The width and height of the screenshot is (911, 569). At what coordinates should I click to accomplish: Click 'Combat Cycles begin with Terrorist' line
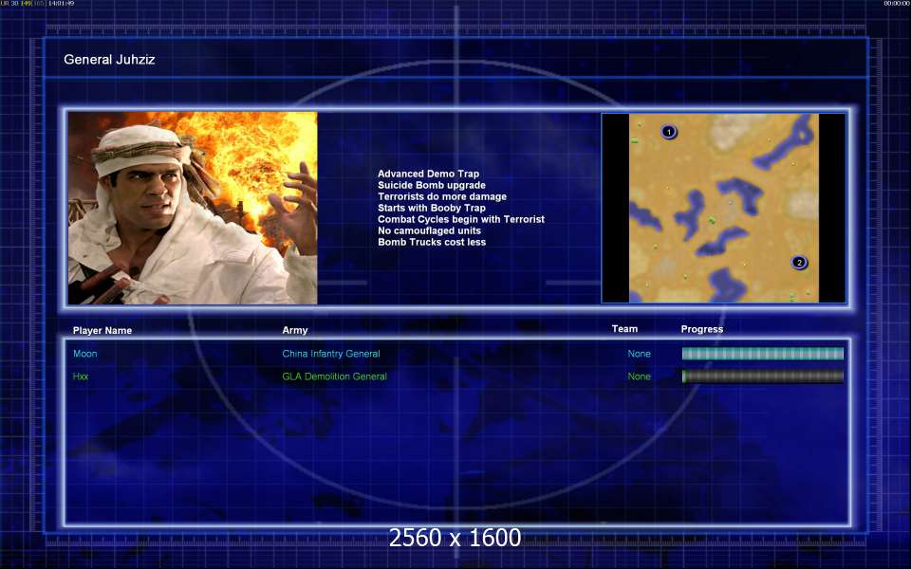click(x=461, y=219)
